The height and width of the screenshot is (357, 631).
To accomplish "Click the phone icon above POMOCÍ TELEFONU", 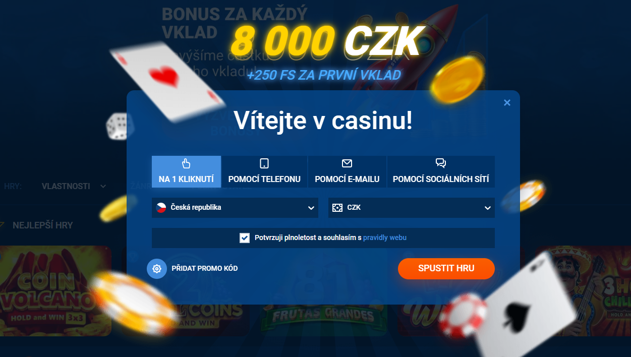I will [264, 163].
